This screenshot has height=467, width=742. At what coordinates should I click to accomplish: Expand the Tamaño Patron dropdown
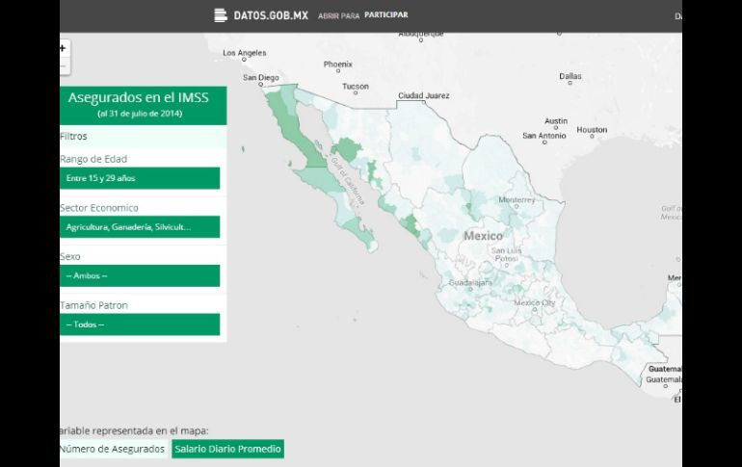(140, 325)
